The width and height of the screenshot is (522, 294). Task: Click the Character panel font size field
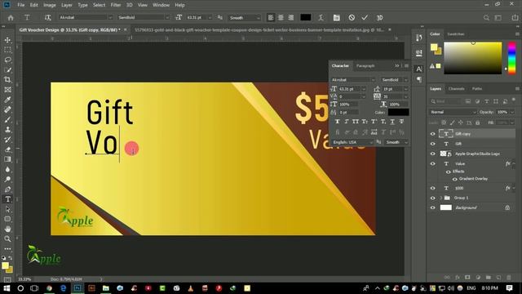click(x=349, y=89)
